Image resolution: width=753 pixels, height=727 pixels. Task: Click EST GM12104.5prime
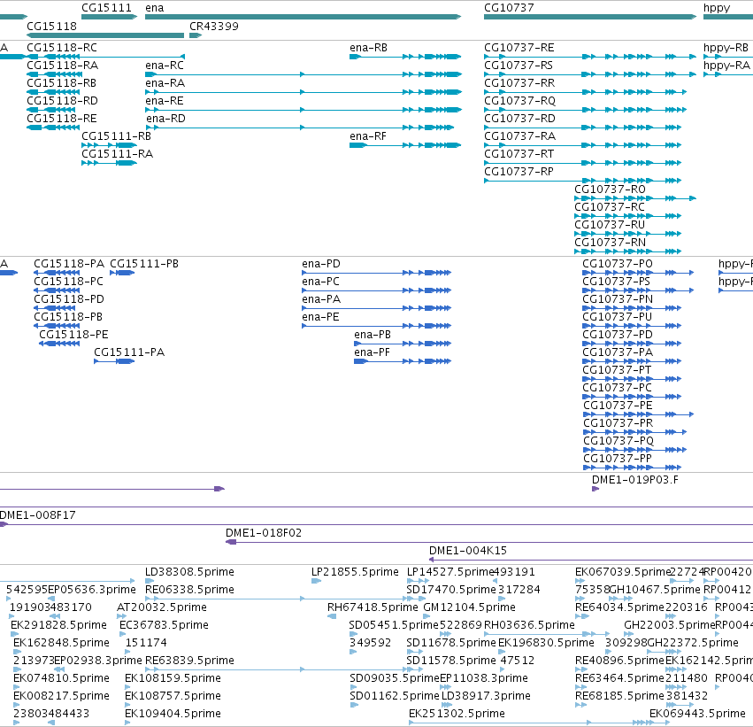click(x=469, y=607)
